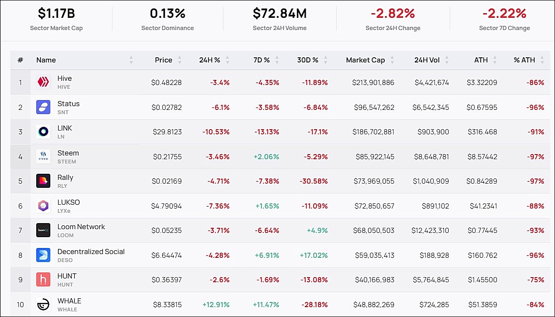The height and width of the screenshot is (317, 555).
Task: Click Status 24H change -6.1%
Action: [x=221, y=107]
